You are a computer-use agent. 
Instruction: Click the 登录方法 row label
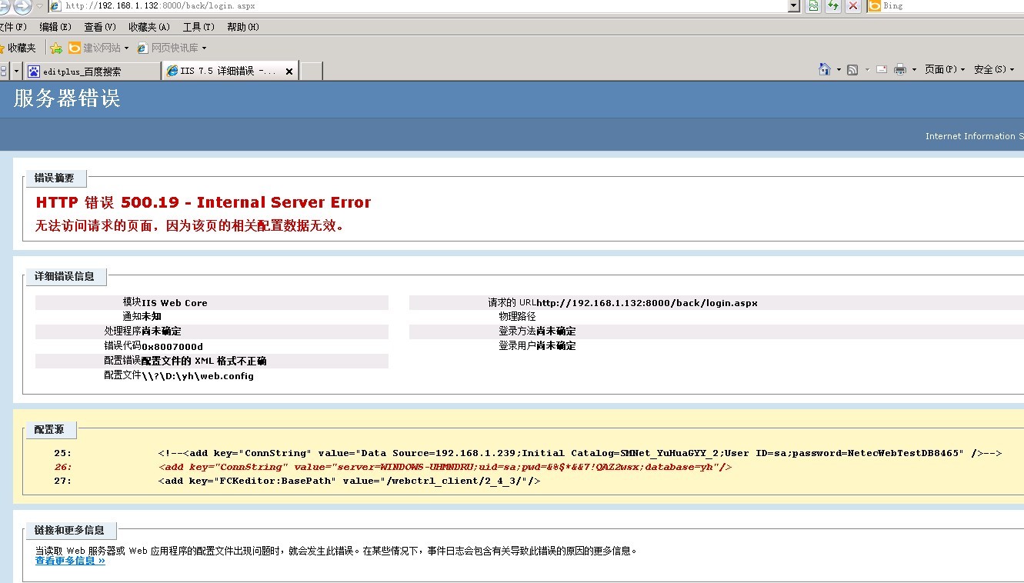tap(517, 331)
